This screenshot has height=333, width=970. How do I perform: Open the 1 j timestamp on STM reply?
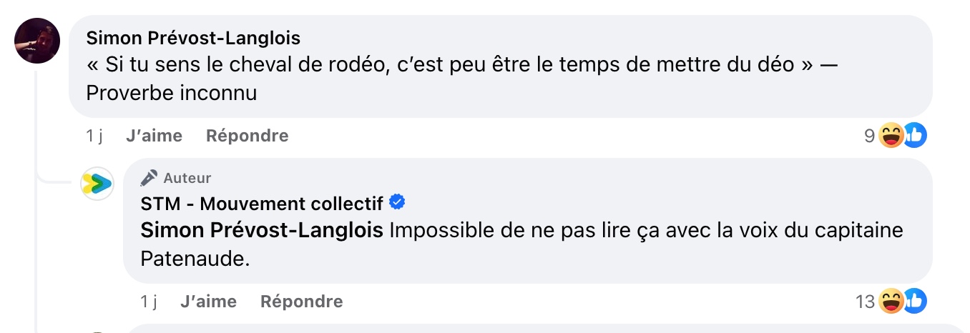click(x=149, y=302)
